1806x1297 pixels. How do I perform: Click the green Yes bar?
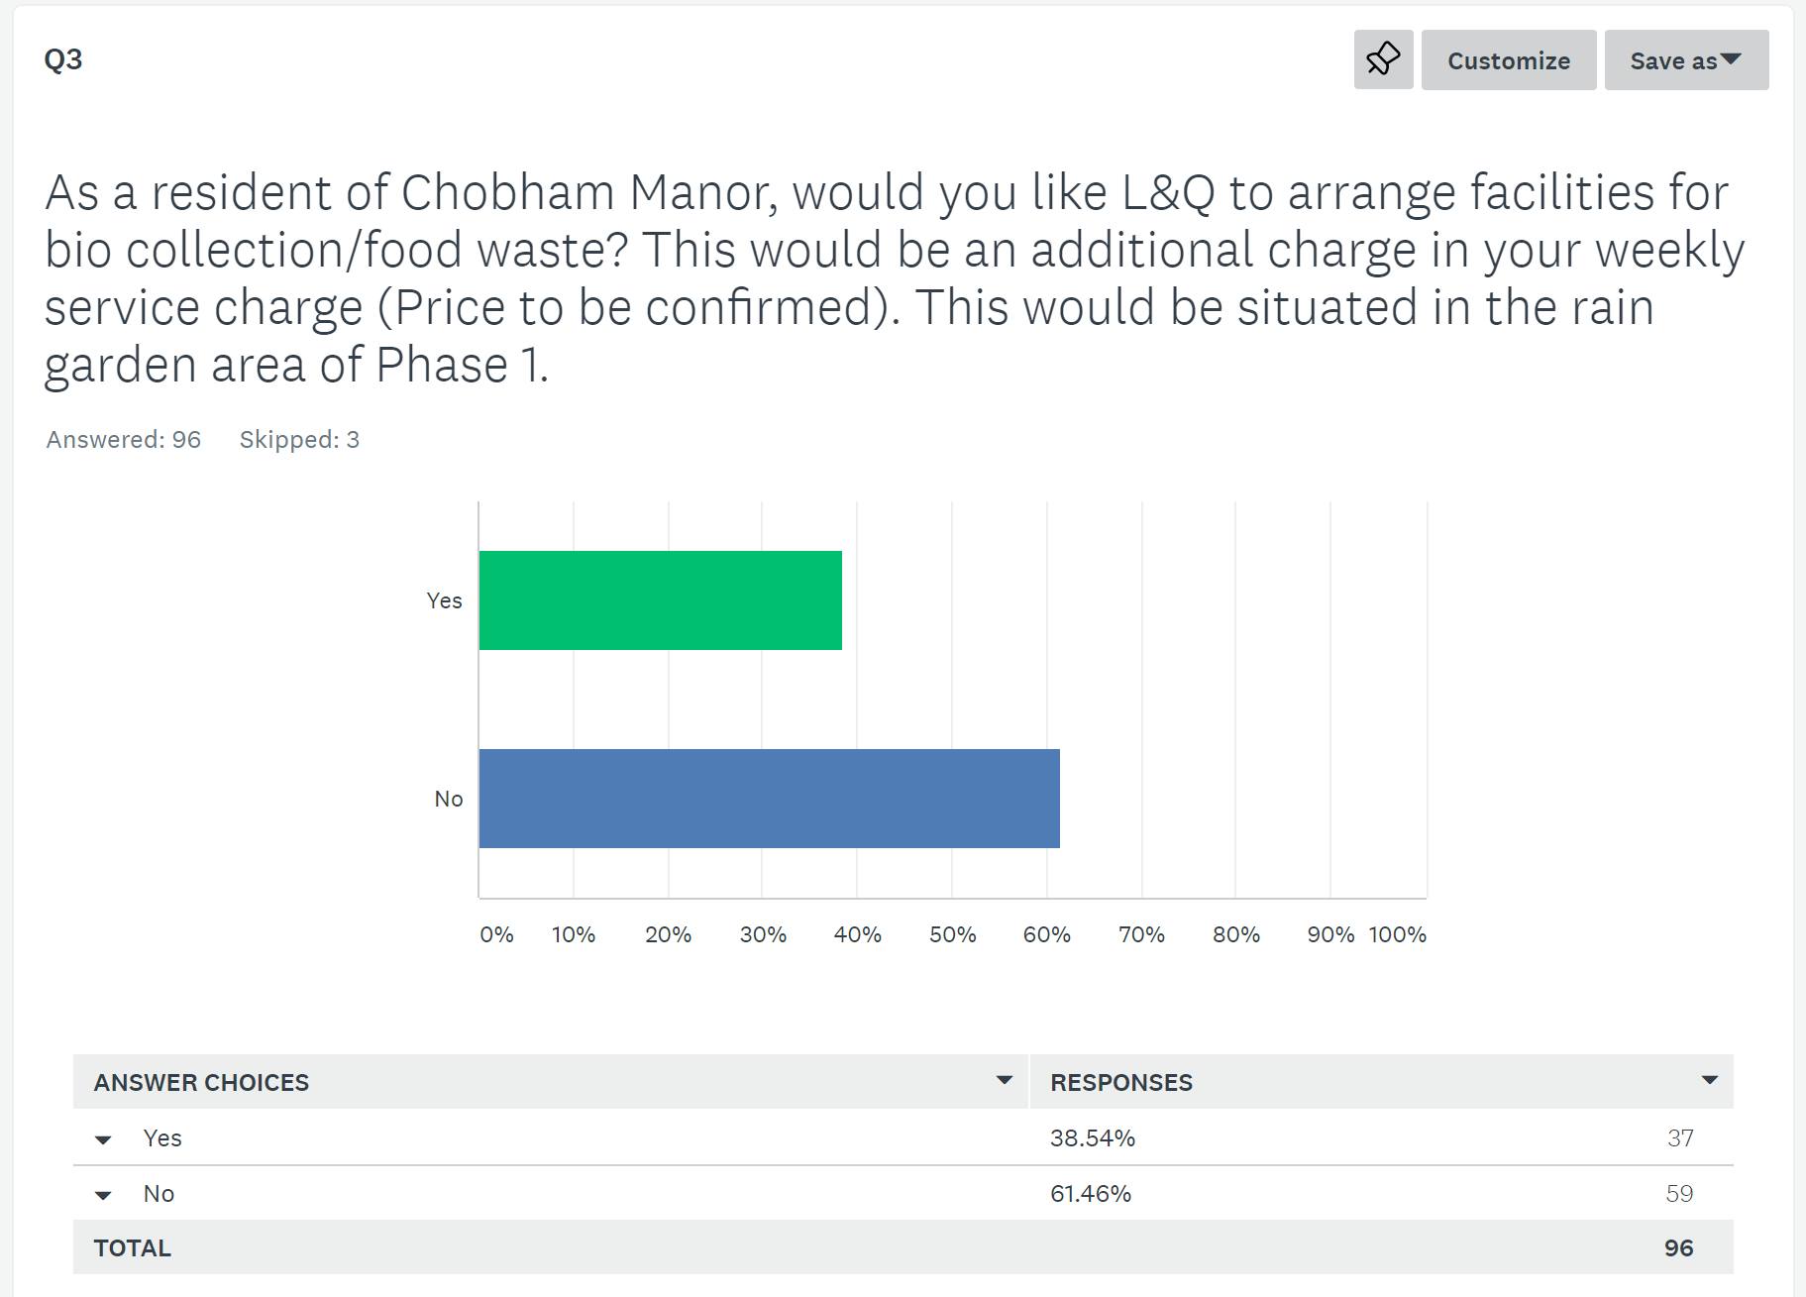[x=660, y=600]
